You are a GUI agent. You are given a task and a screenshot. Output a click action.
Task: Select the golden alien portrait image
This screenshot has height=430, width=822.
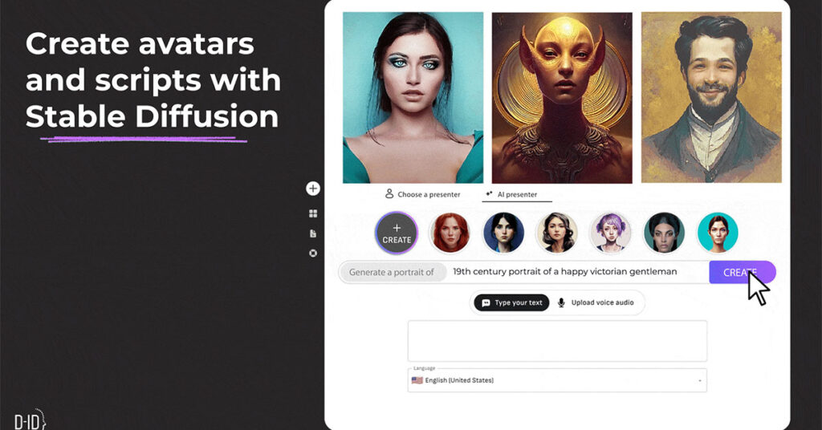click(562, 98)
